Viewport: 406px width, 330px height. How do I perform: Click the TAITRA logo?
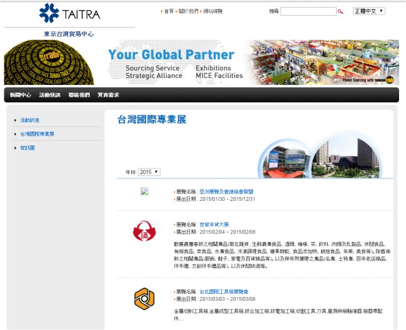[69, 13]
